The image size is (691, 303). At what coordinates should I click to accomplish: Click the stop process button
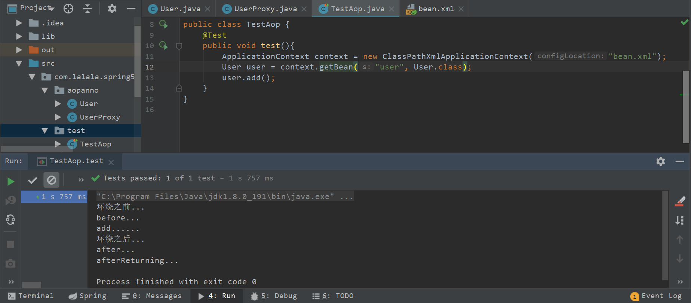10,244
